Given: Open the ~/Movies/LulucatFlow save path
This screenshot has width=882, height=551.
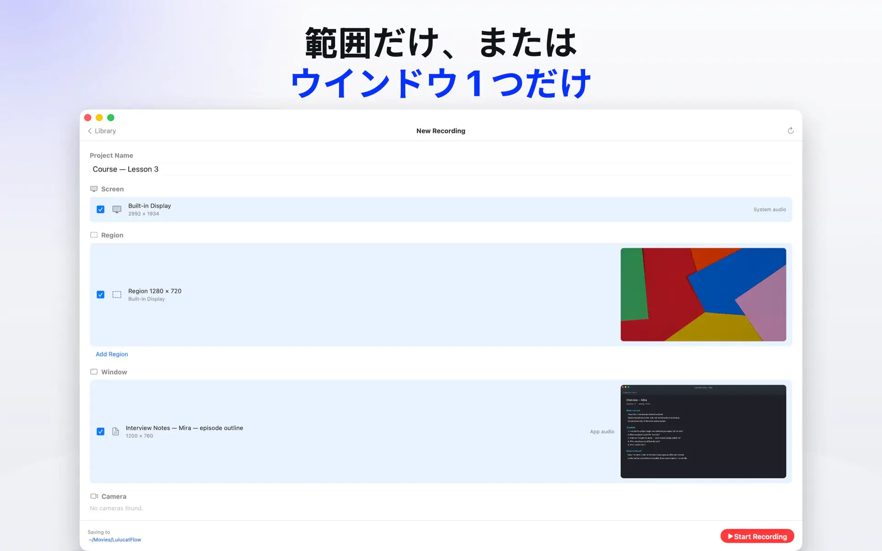Looking at the screenshot, I should point(115,540).
